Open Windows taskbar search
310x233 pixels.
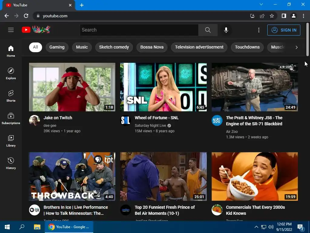tap(22, 227)
